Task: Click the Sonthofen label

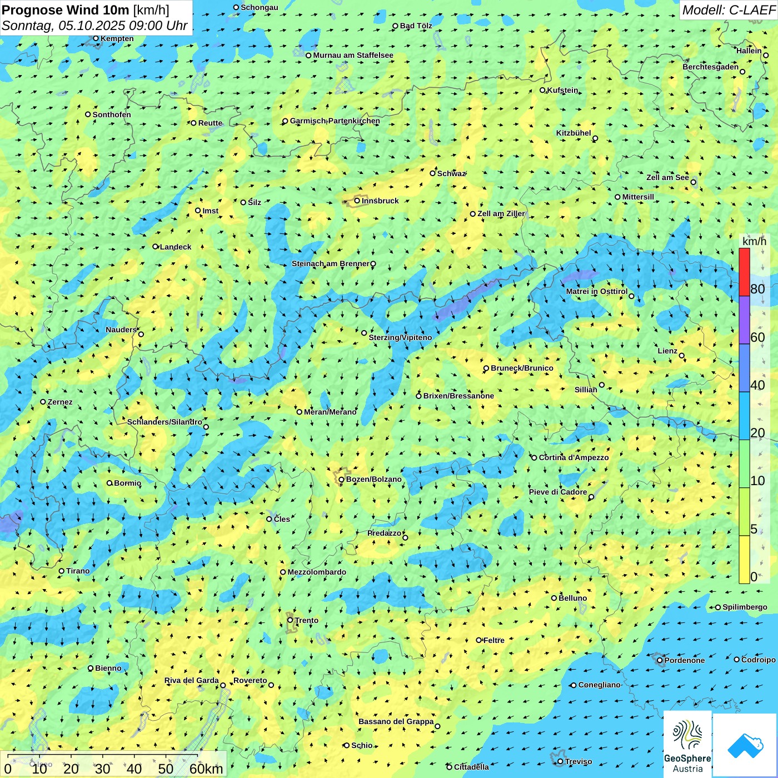Action: pyautogui.click(x=112, y=114)
